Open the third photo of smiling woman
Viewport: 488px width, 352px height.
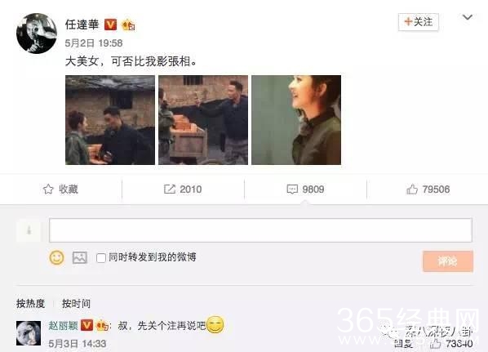pos(296,120)
